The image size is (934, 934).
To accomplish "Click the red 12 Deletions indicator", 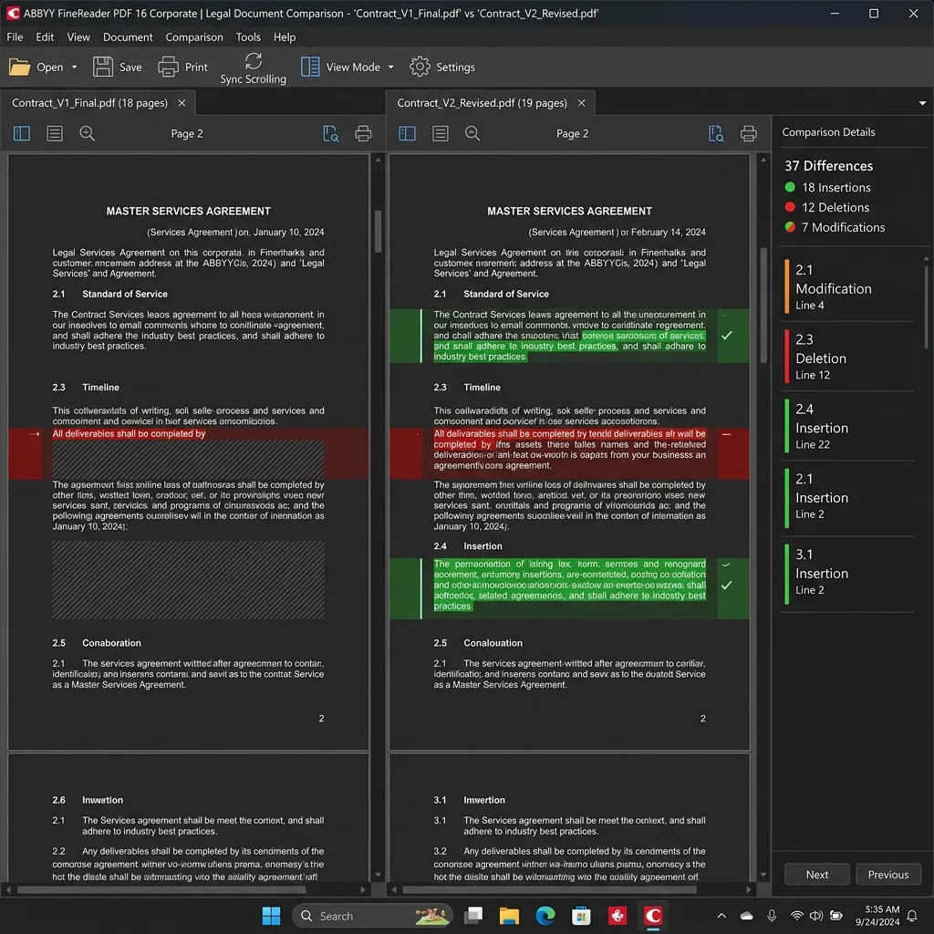I will click(790, 207).
